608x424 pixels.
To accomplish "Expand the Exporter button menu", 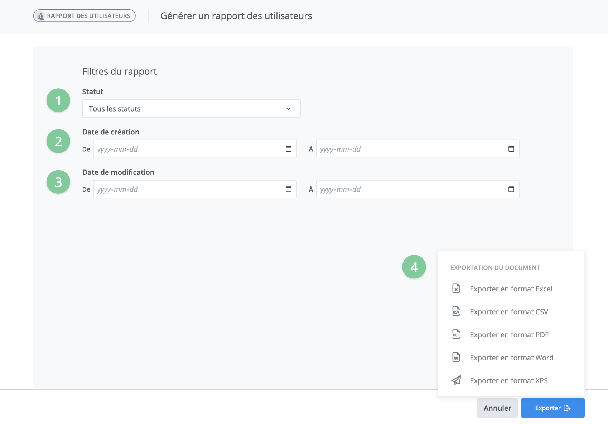I will pos(552,408).
